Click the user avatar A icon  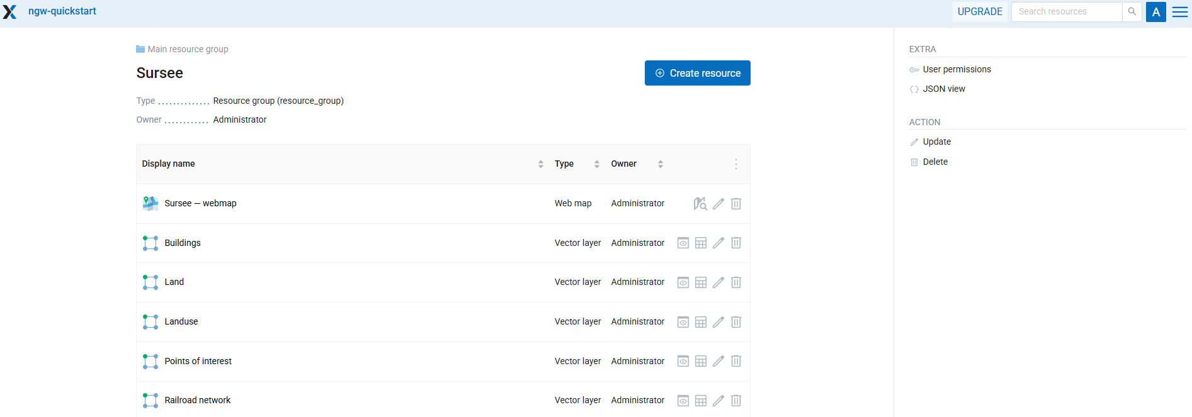pyautogui.click(x=1155, y=12)
